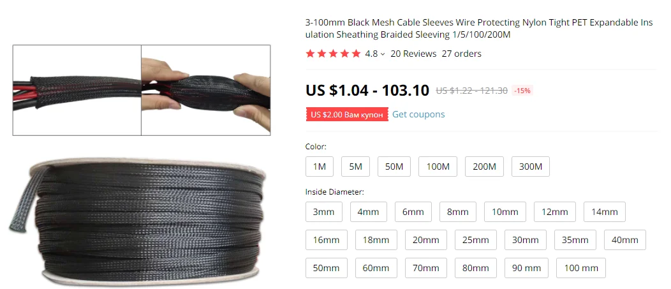Select 3mm inside diameter
671x289 pixels.
[x=324, y=212]
